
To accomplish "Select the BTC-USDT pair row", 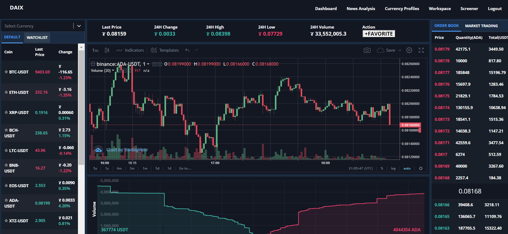I will click(41, 72).
